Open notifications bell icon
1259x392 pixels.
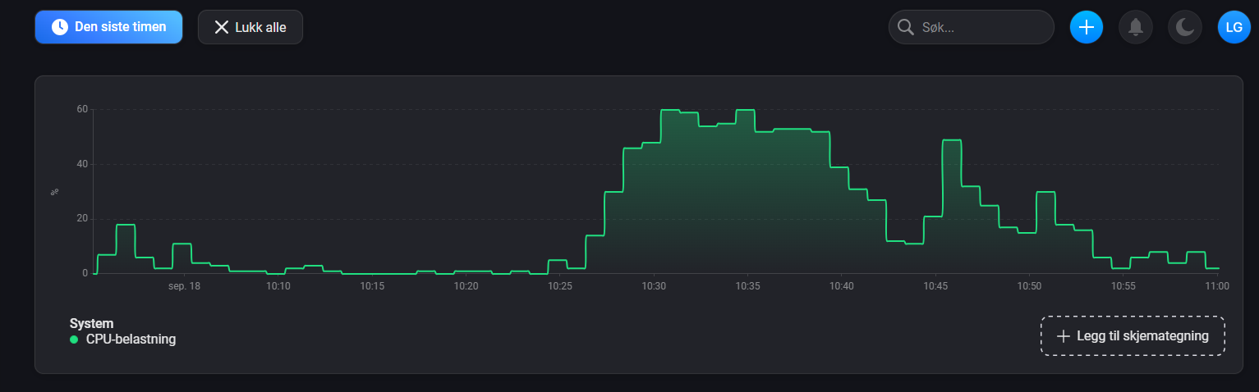pyautogui.click(x=1136, y=27)
